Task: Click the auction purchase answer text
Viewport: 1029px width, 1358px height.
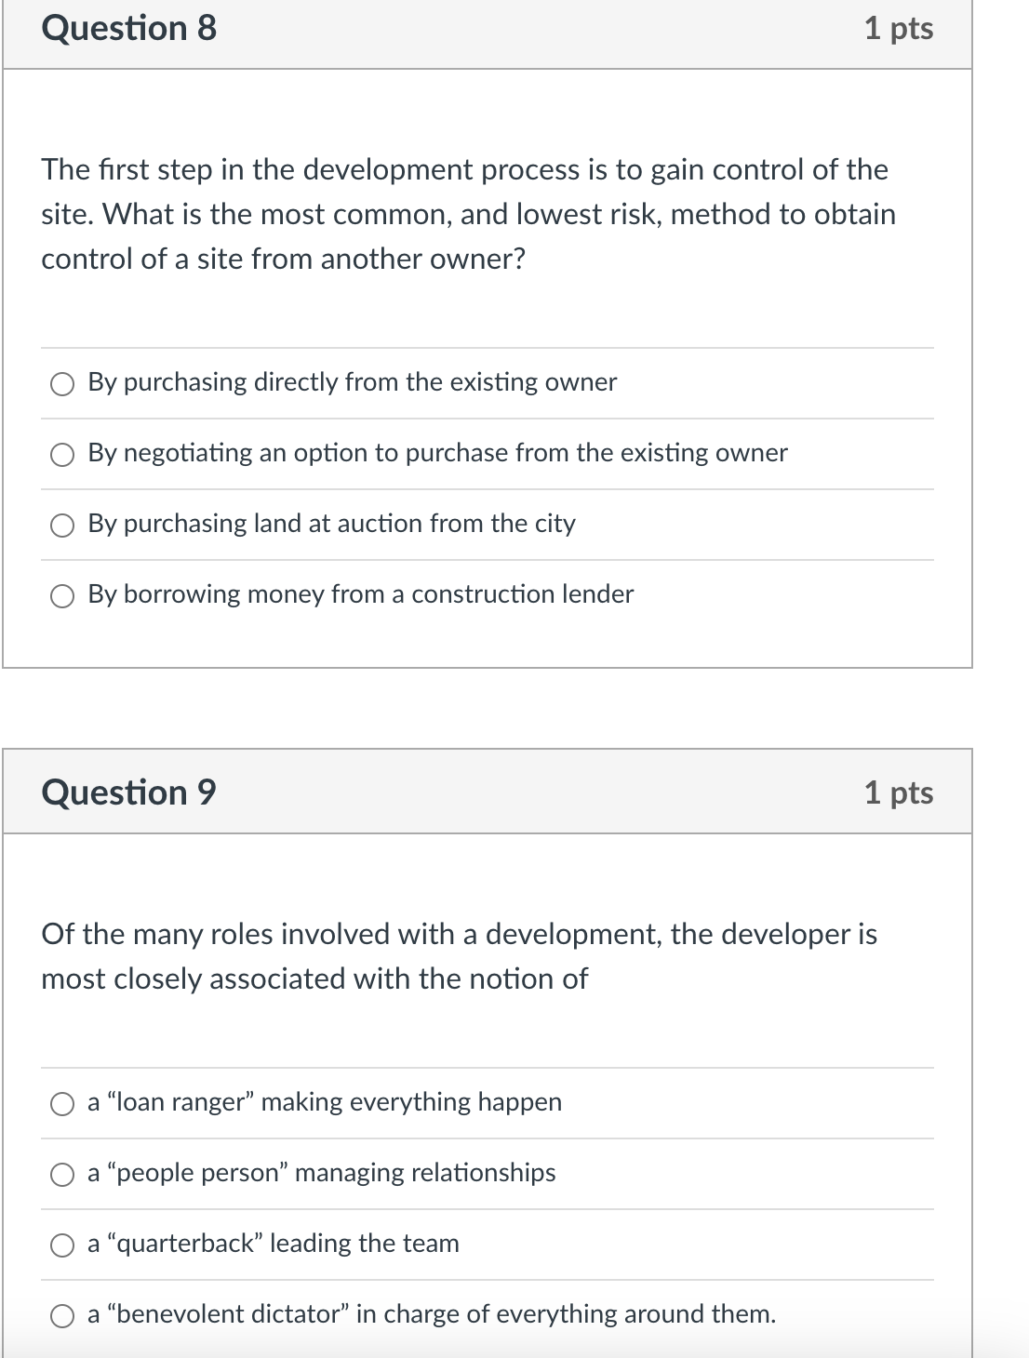Action: coord(331,524)
